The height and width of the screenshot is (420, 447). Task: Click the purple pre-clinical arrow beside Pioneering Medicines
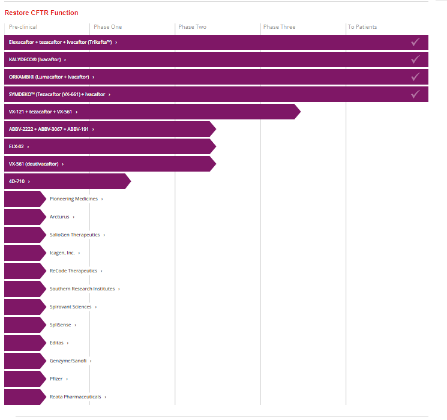click(x=25, y=199)
